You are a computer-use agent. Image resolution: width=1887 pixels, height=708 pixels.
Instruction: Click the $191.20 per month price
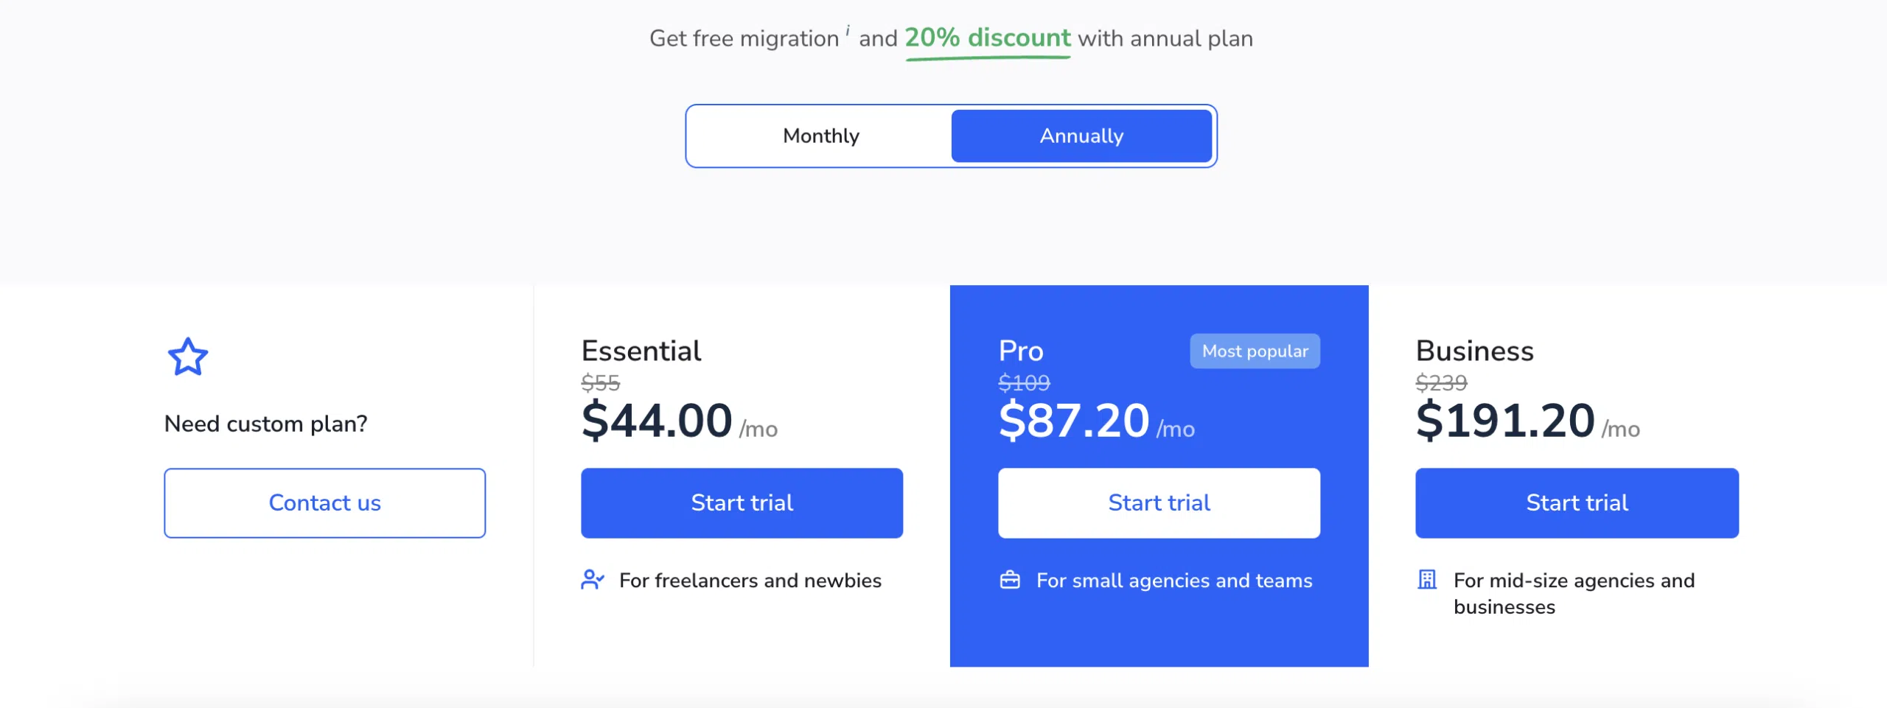[x=1505, y=421]
